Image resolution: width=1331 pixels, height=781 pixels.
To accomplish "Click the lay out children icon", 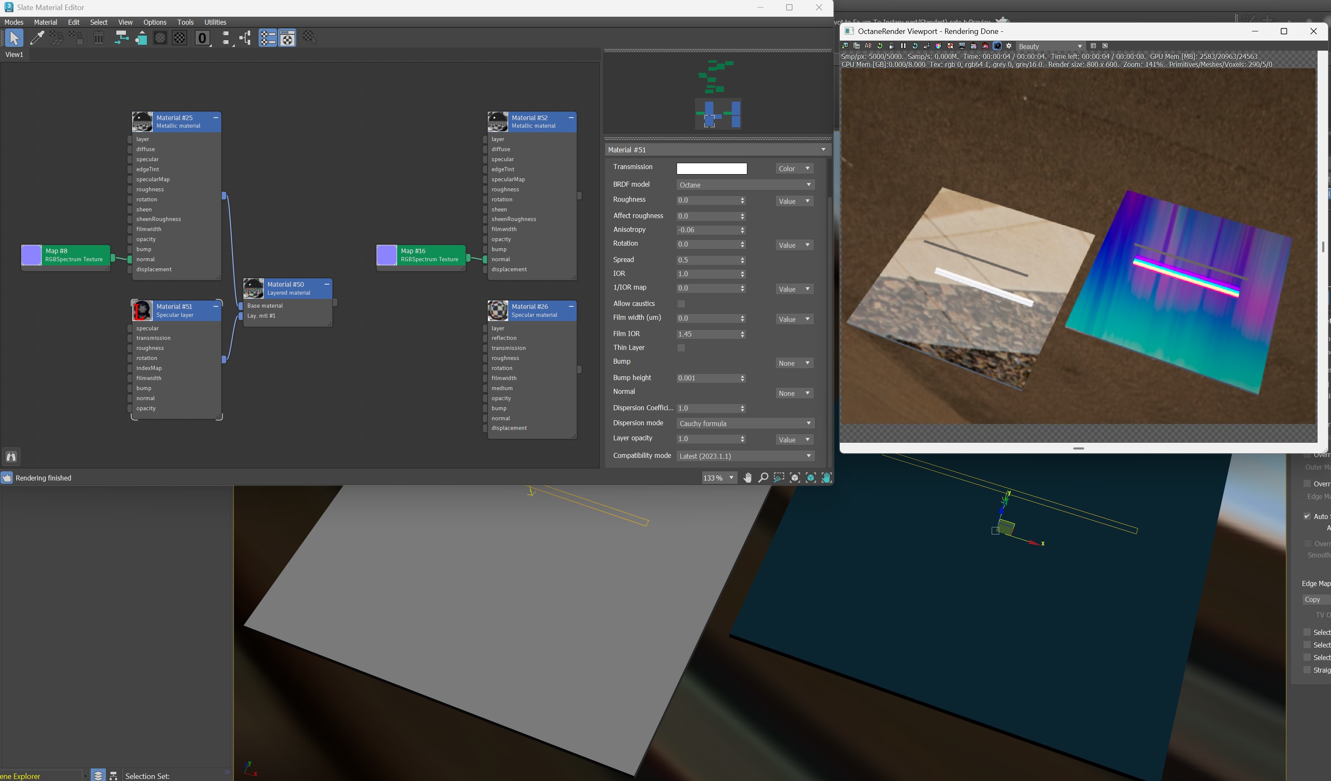I will point(245,38).
